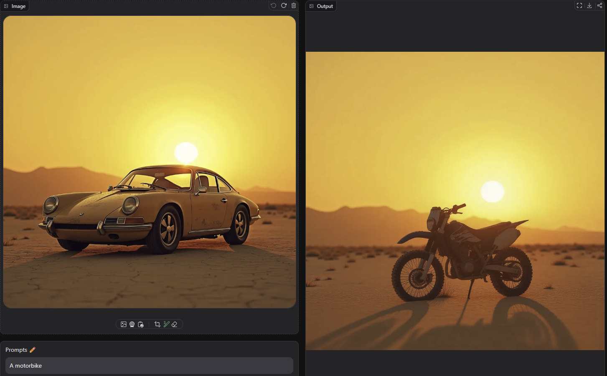Select the webcam capture source
The height and width of the screenshot is (376, 607).
point(132,324)
